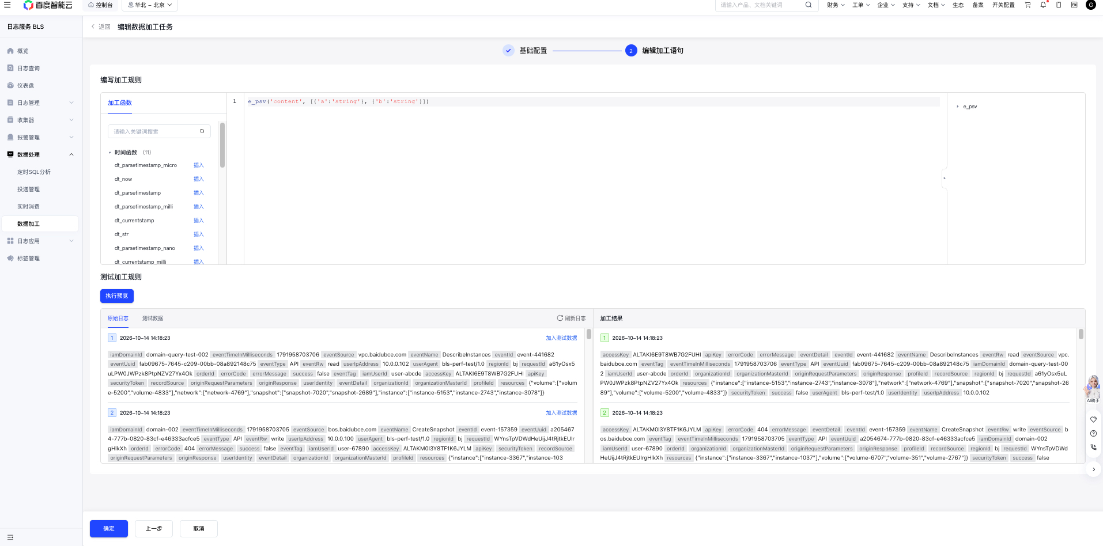Click the function list scrollbar
Viewport: 1103px width, 546px height.
click(x=222, y=145)
